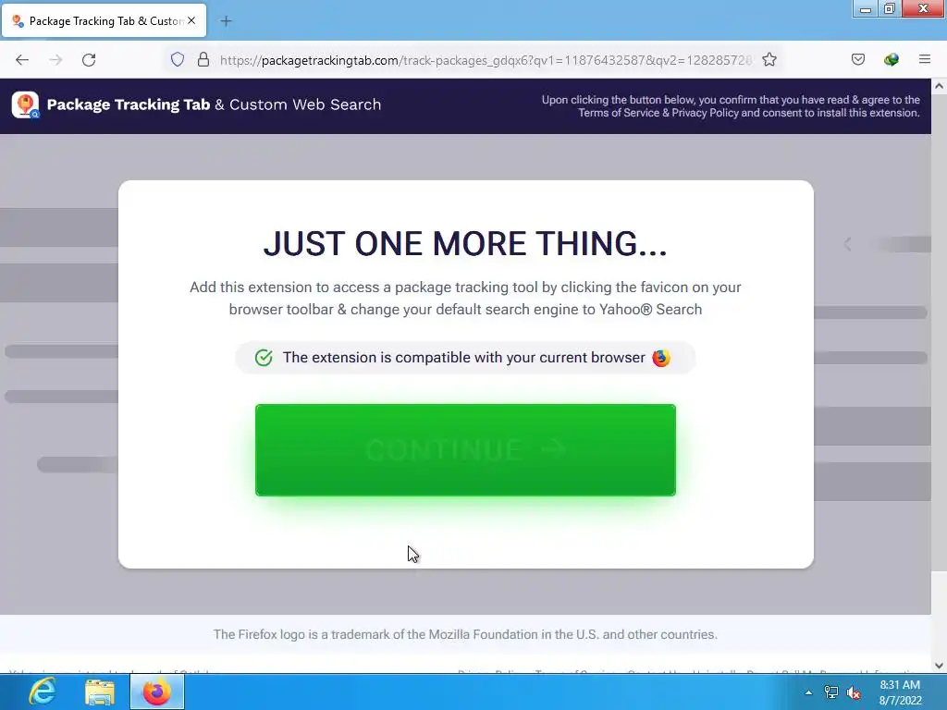947x710 pixels.
Task: Click the "JUST ONE MORE THING..." heading
Action: tap(465, 244)
